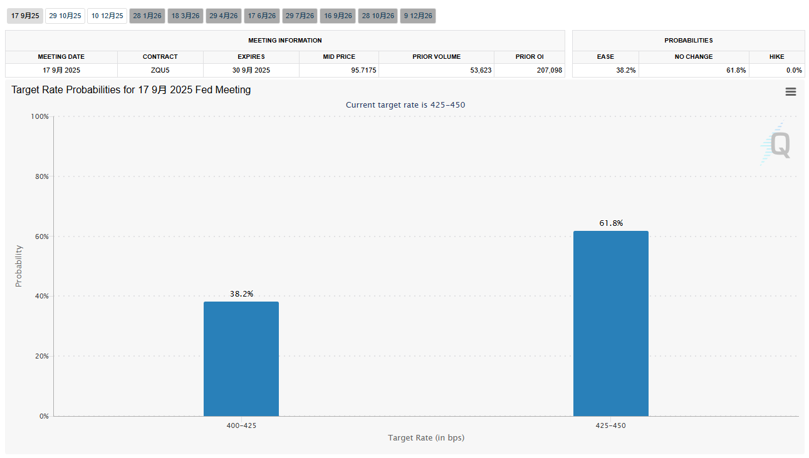Click the 61.8% bar data label

pos(611,223)
